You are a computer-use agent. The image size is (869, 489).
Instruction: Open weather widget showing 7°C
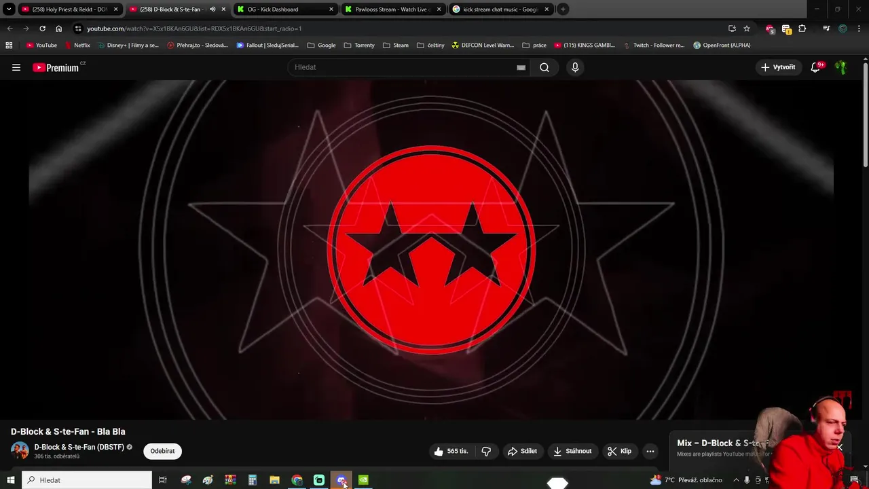[686, 480]
